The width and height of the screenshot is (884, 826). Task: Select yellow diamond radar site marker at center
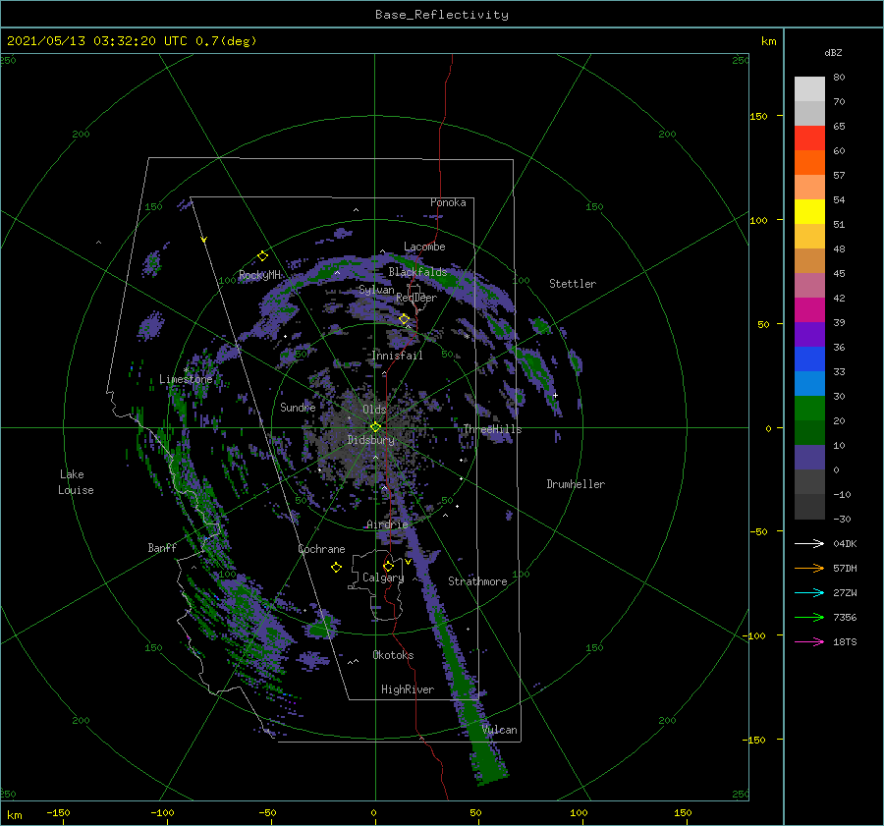tap(375, 427)
